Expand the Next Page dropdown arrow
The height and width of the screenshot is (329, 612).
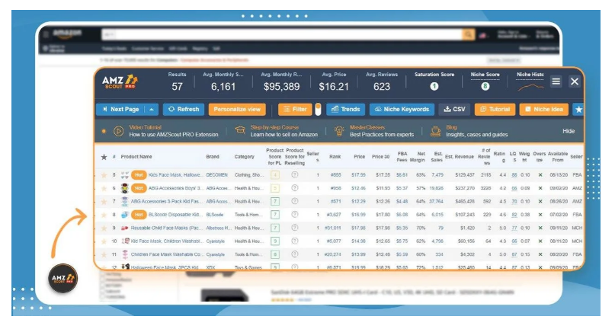point(152,110)
